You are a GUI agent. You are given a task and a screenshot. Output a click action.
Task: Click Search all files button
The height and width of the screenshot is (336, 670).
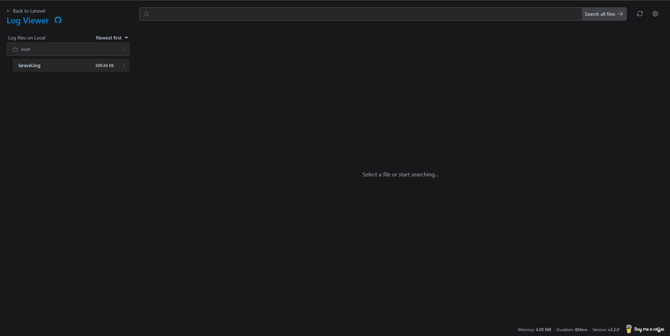[x=604, y=14]
